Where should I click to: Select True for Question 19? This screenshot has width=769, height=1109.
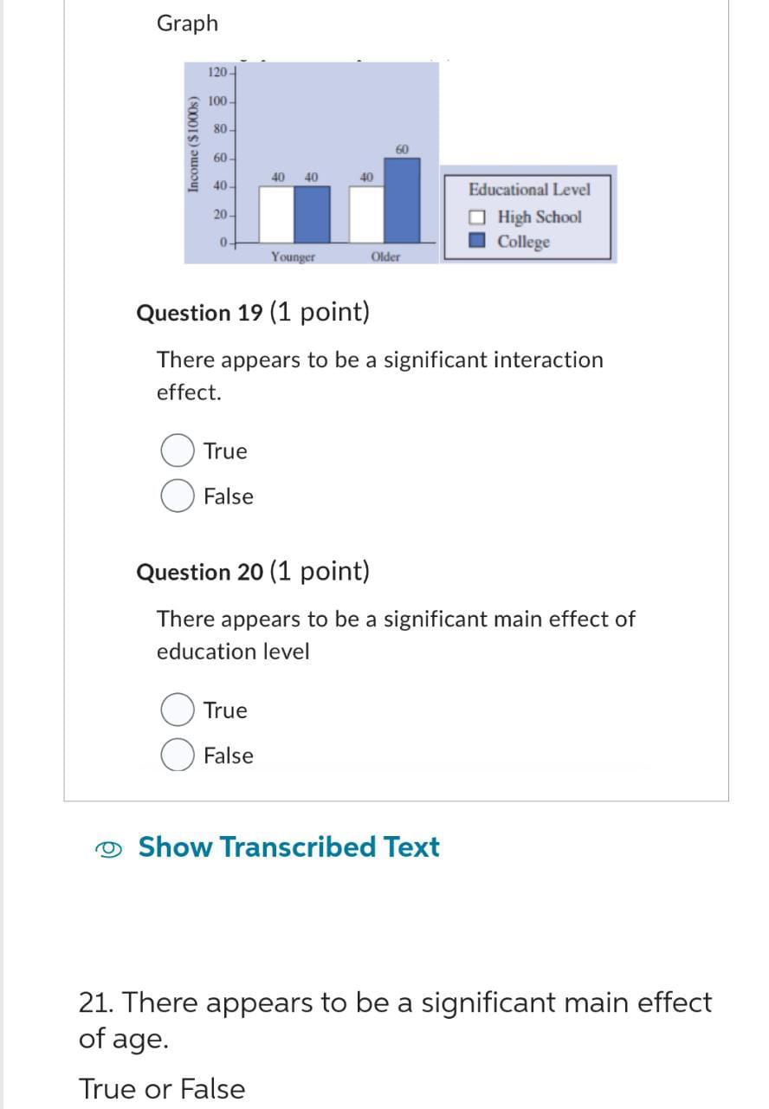177,451
